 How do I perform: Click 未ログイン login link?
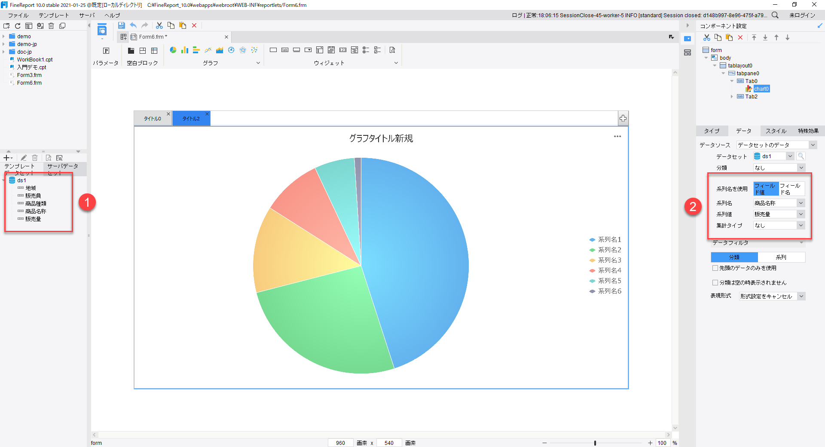802,15
